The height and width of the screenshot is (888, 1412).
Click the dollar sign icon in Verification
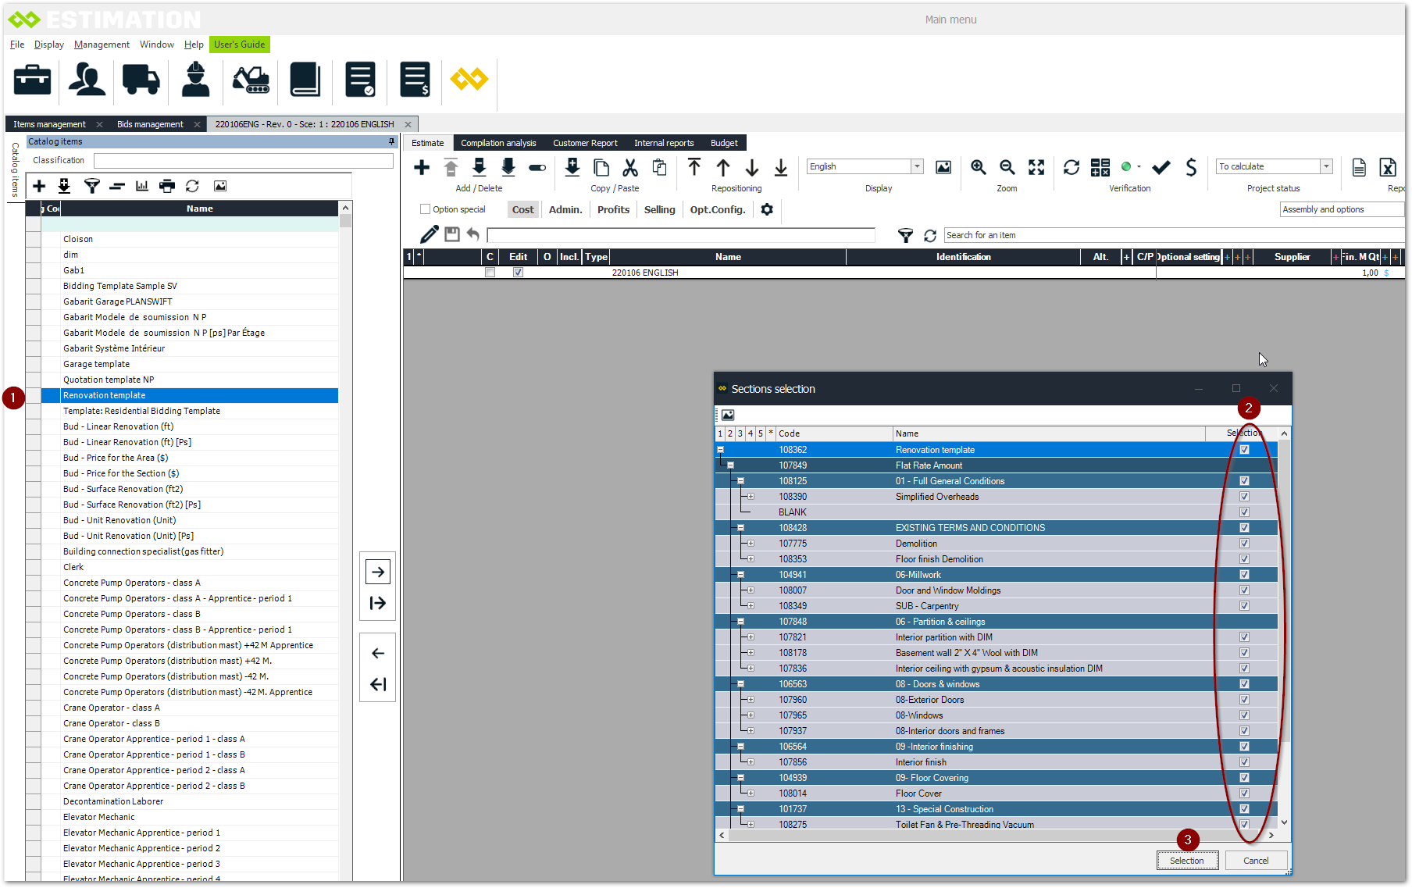point(1190,167)
